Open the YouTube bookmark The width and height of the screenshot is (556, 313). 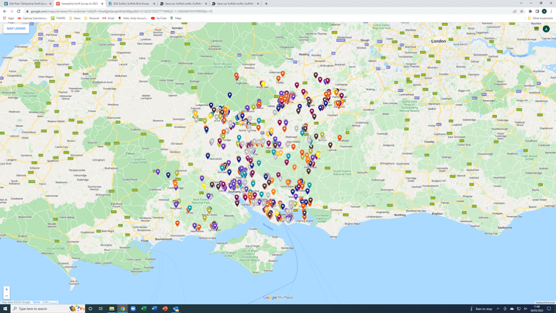tap(159, 18)
